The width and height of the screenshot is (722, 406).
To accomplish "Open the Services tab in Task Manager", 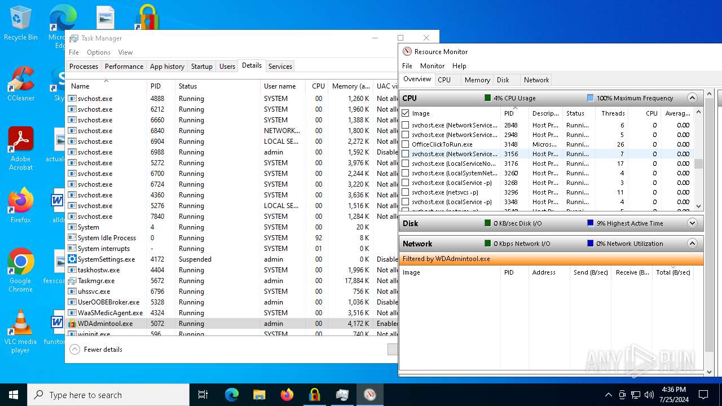I will point(280,67).
